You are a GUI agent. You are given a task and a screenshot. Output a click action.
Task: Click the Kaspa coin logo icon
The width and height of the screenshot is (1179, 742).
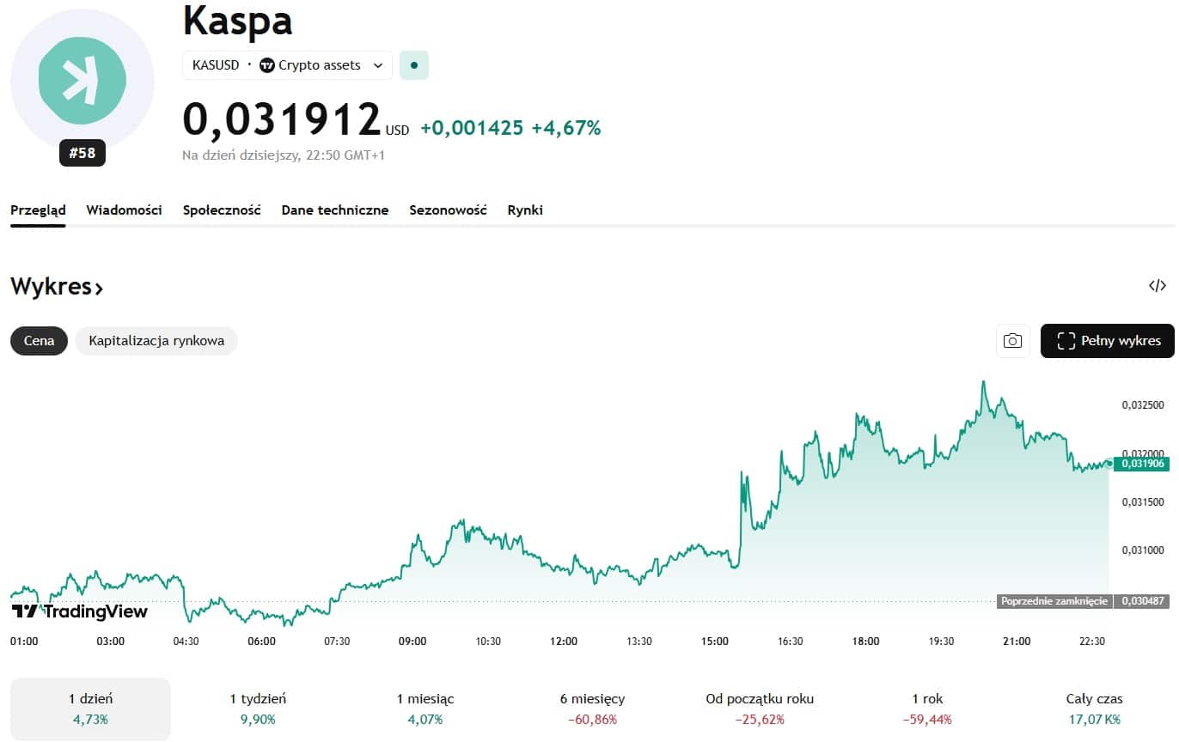[x=82, y=80]
